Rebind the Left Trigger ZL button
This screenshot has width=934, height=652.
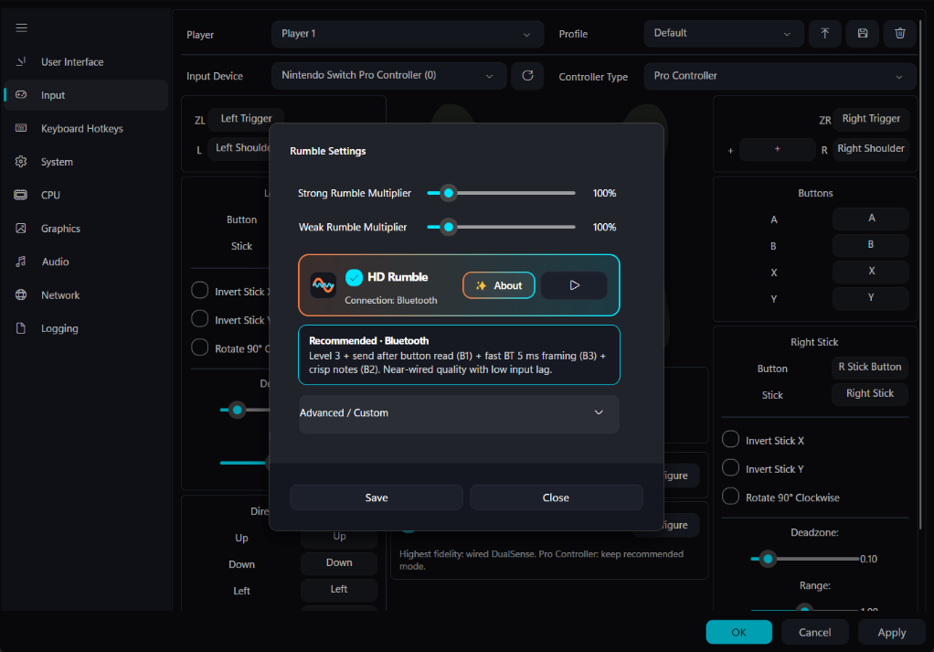tap(246, 119)
